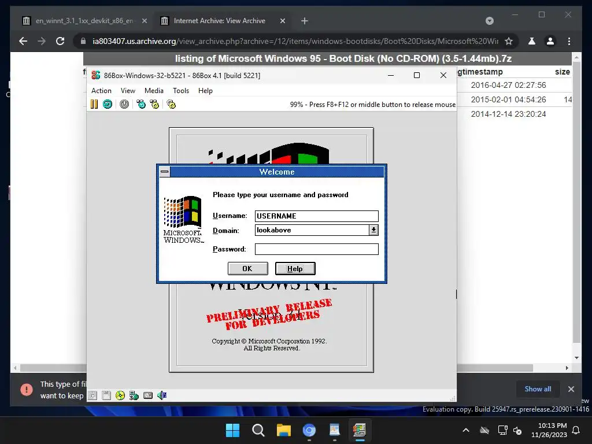Screen dimensions: 592x444
Task: Click the sound speaker status icon
Action: 162,395
